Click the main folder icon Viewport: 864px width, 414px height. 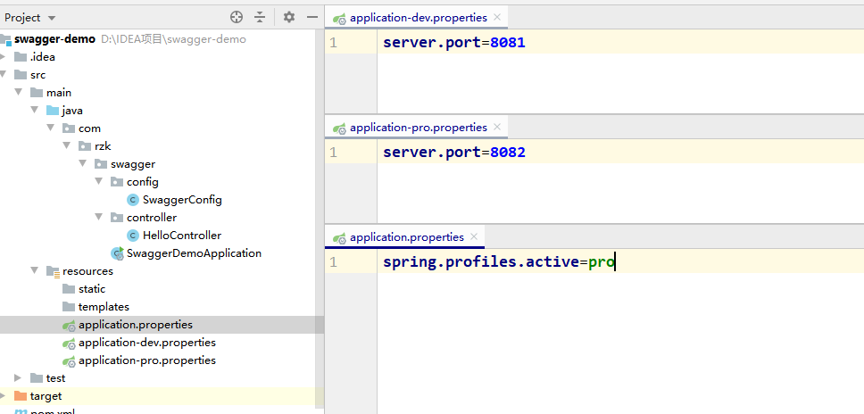(x=37, y=92)
